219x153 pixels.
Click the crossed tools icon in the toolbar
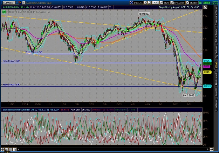click(x=146, y=3)
